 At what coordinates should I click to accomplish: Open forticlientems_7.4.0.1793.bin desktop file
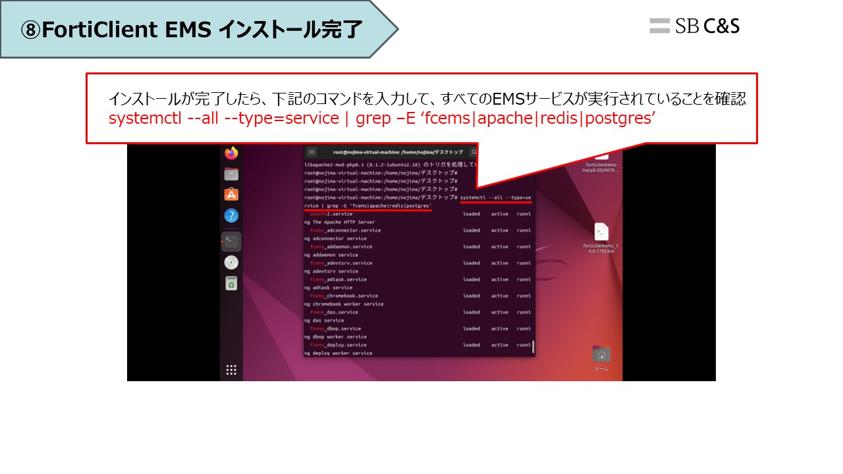tap(601, 239)
